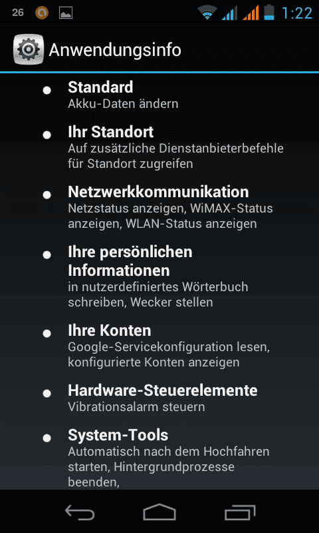Open the Standard permission group
The image size is (319, 533).
pos(159,95)
